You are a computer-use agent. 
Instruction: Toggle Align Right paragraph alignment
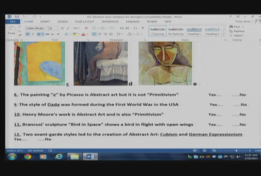click(105, 34)
